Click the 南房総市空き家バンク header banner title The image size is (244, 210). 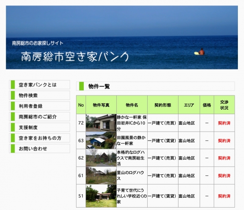pyautogui.click(x=75, y=56)
